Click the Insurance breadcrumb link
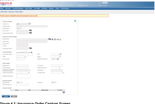155x104 pixels. (11, 12)
